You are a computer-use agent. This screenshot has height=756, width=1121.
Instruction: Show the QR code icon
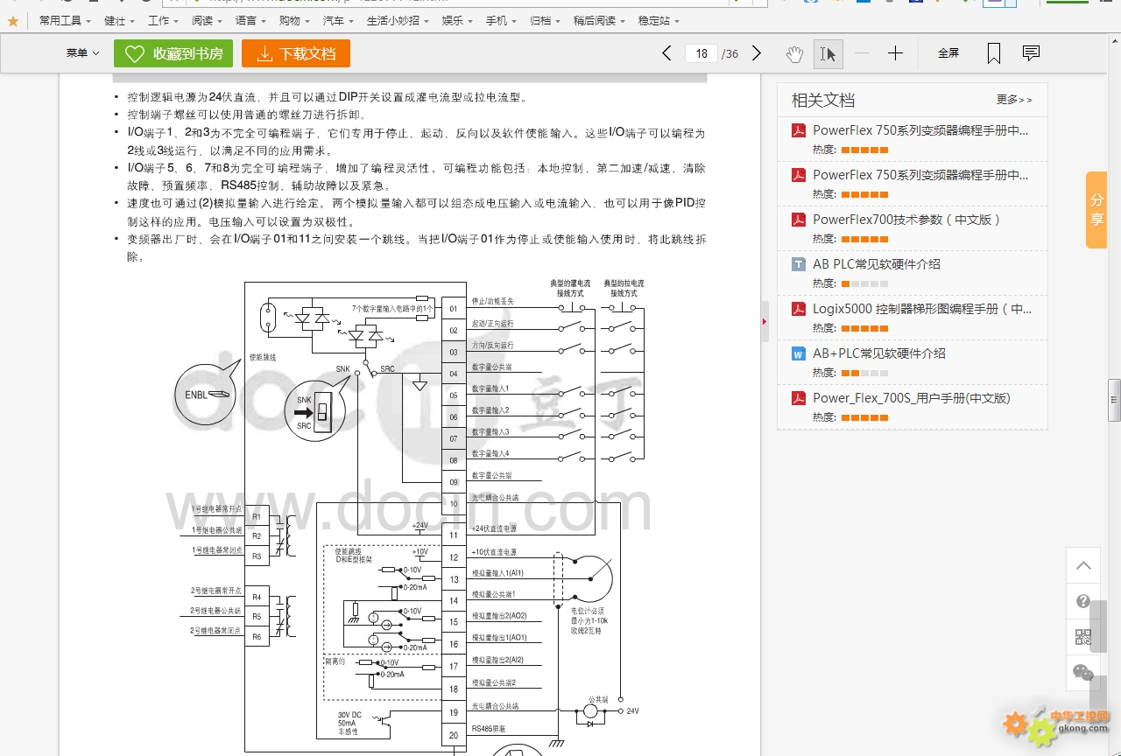(1083, 637)
